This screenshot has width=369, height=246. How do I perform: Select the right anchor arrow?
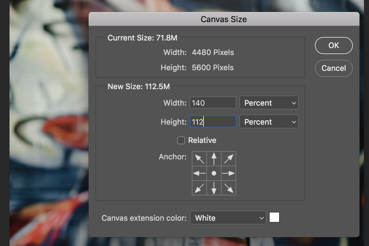click(228, 173)
